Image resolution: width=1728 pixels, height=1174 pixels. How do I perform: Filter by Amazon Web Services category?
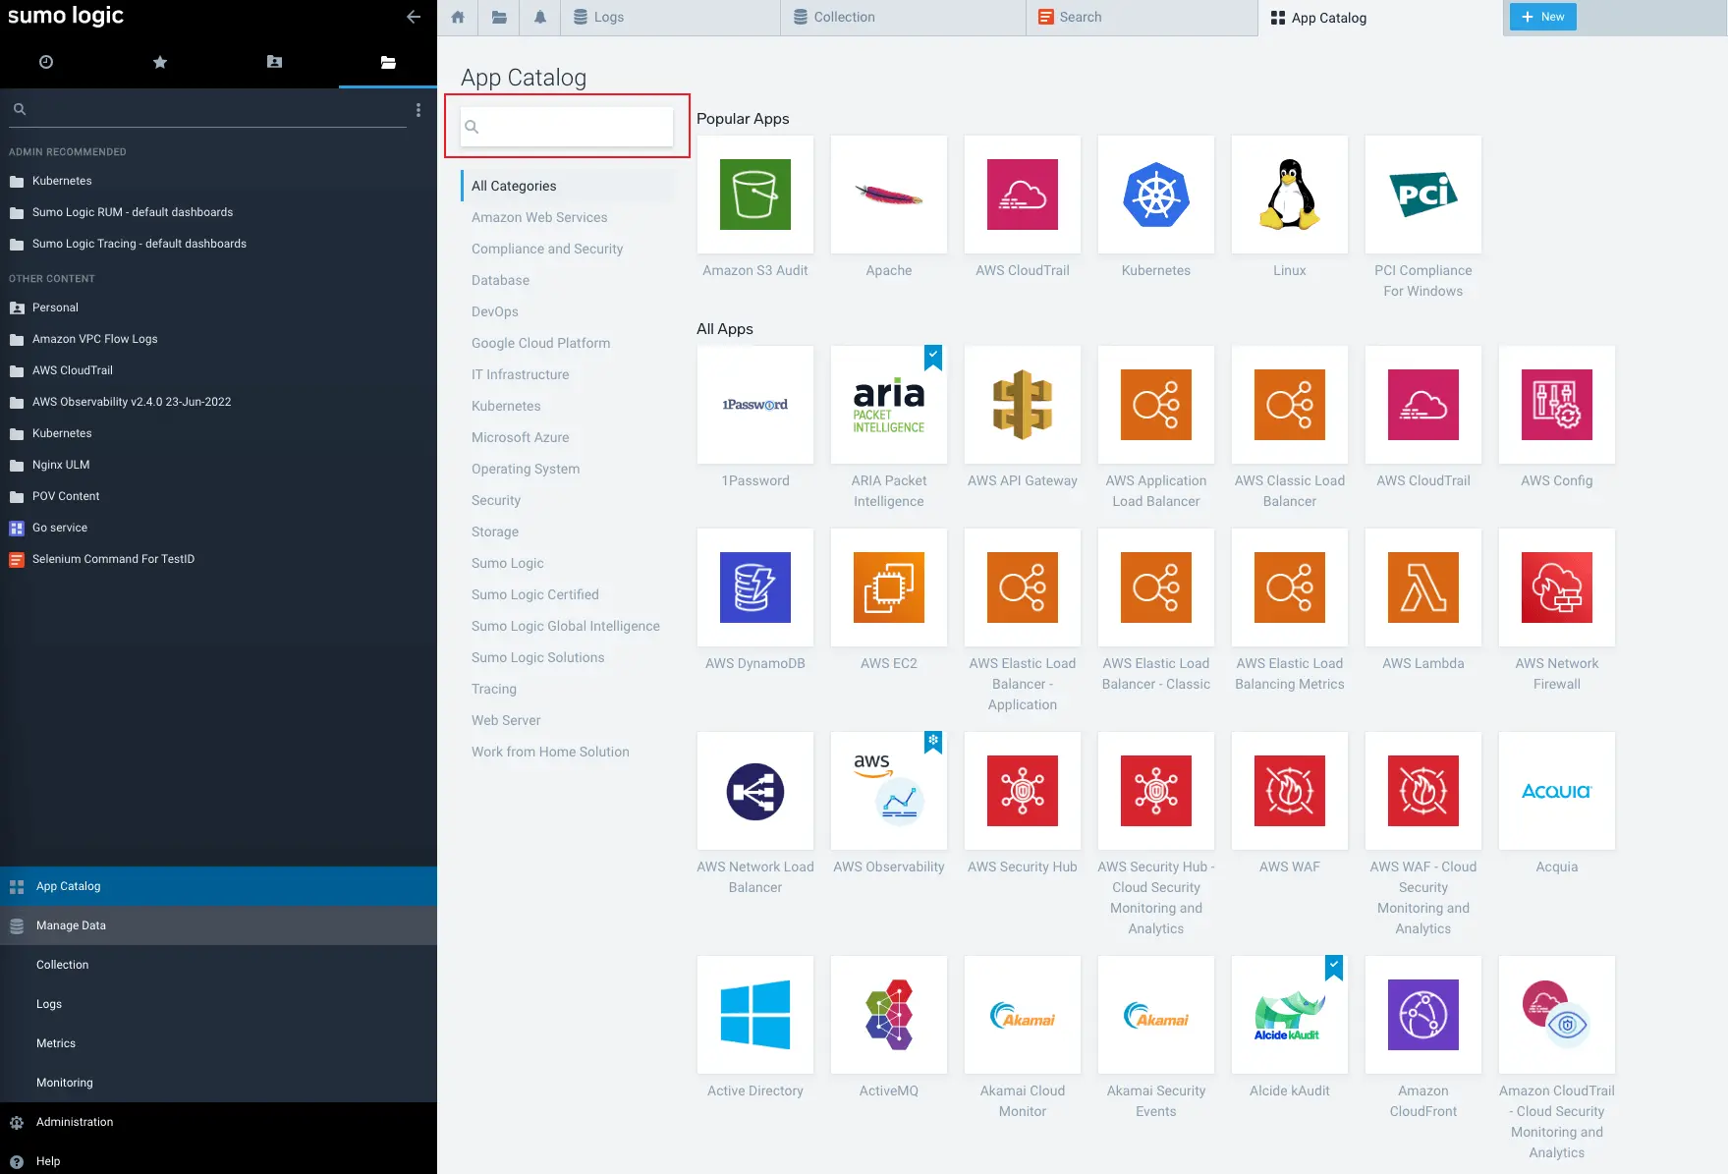click(539, 217)
